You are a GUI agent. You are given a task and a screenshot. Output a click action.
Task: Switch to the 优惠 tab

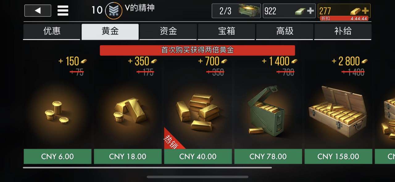tap(52, 31)
